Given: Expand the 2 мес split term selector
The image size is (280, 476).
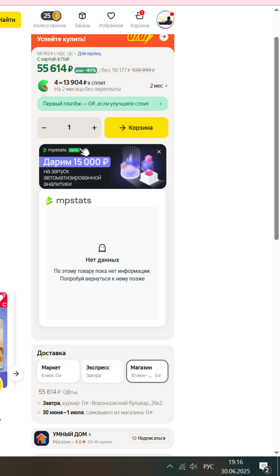Looking at the screenshot, I should click(x=158, y=86).
